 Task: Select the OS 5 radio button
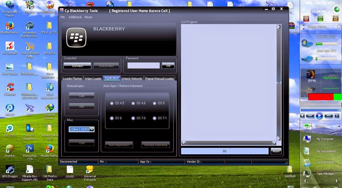click(x=154, y=103)
